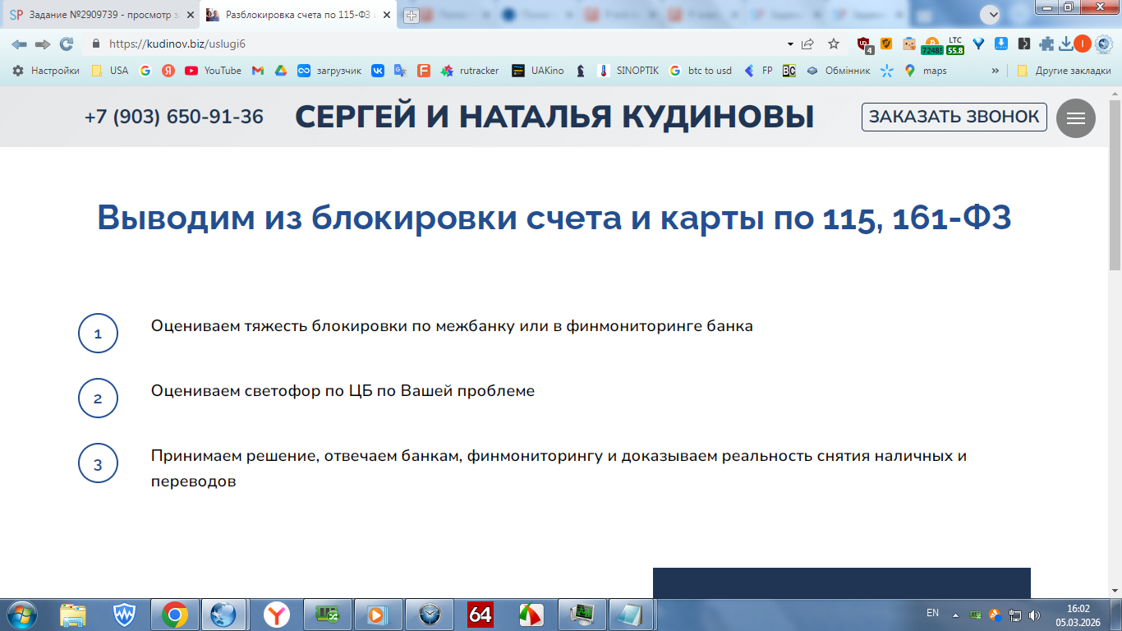Expand hidden bookmarks with the double chevron
Viewport: 1122px width, 631px height.
click(996, 71)
